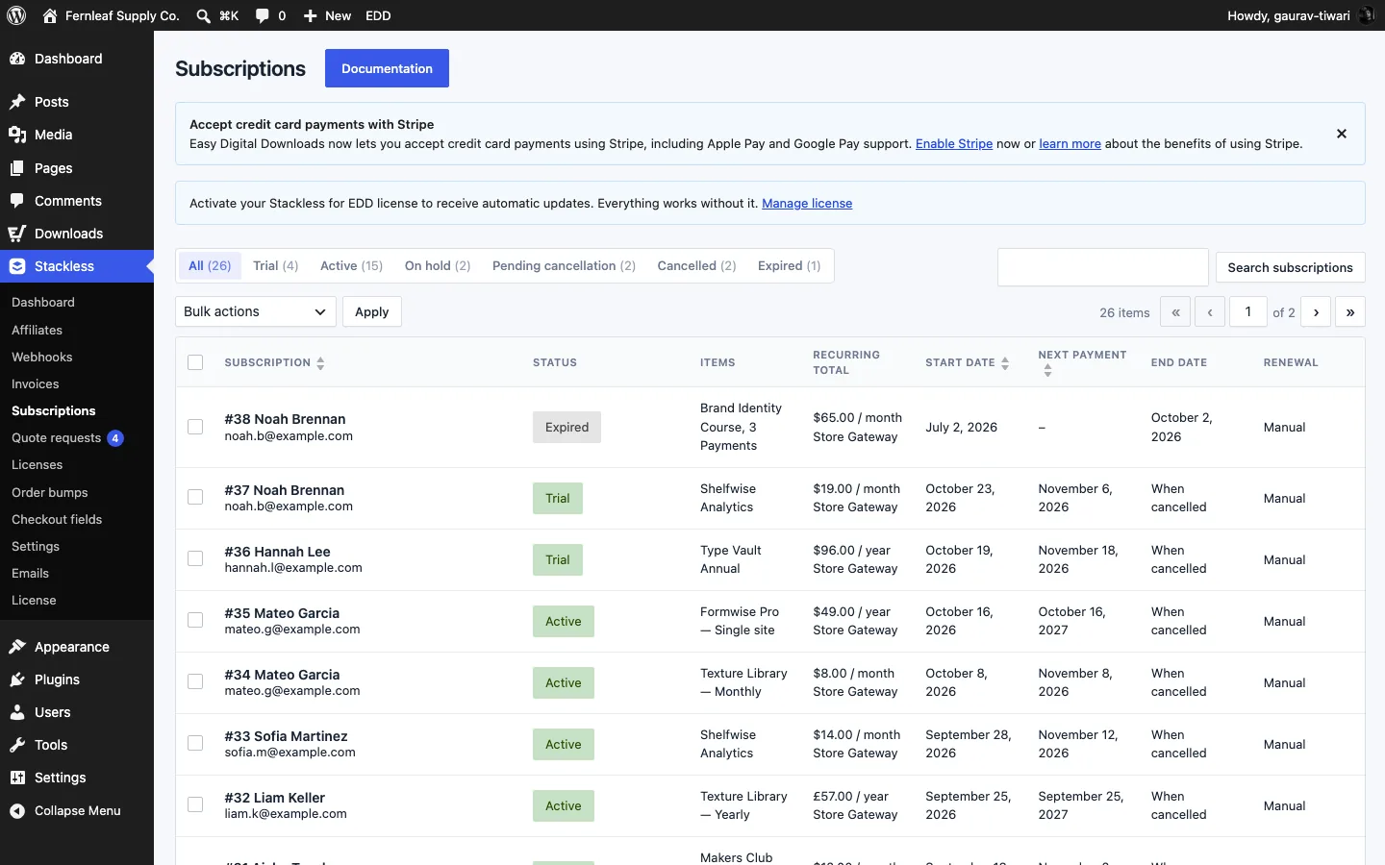Check the box for #38 Noah Brennan
The image size is (1385, 865).
(x=195, y=427)
